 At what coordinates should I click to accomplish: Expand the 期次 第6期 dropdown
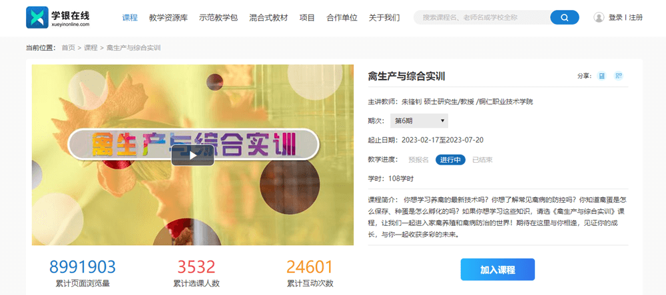tap(419, 121)
